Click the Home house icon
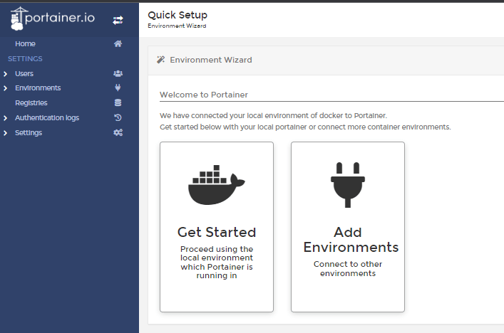The image size is (504, 333). pos(118,43)
